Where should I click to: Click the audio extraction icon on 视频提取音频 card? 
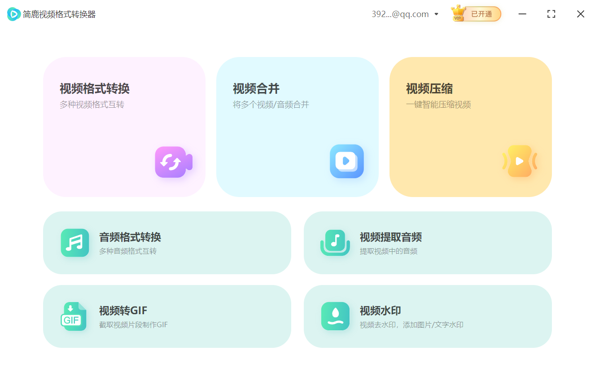(336, 243)
